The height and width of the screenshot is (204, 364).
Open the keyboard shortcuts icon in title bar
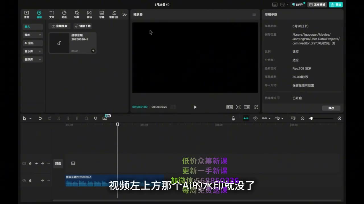tap(275, 5)
